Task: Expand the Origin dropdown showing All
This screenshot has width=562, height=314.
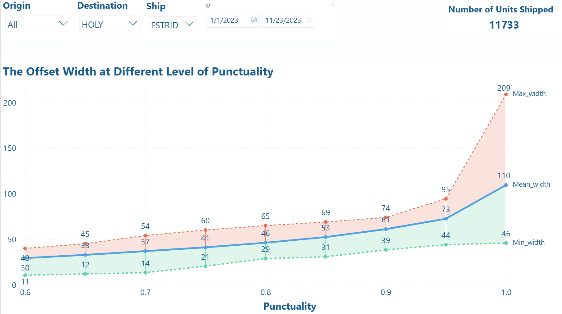Action: pyautogui.click(x=63, y=24)
